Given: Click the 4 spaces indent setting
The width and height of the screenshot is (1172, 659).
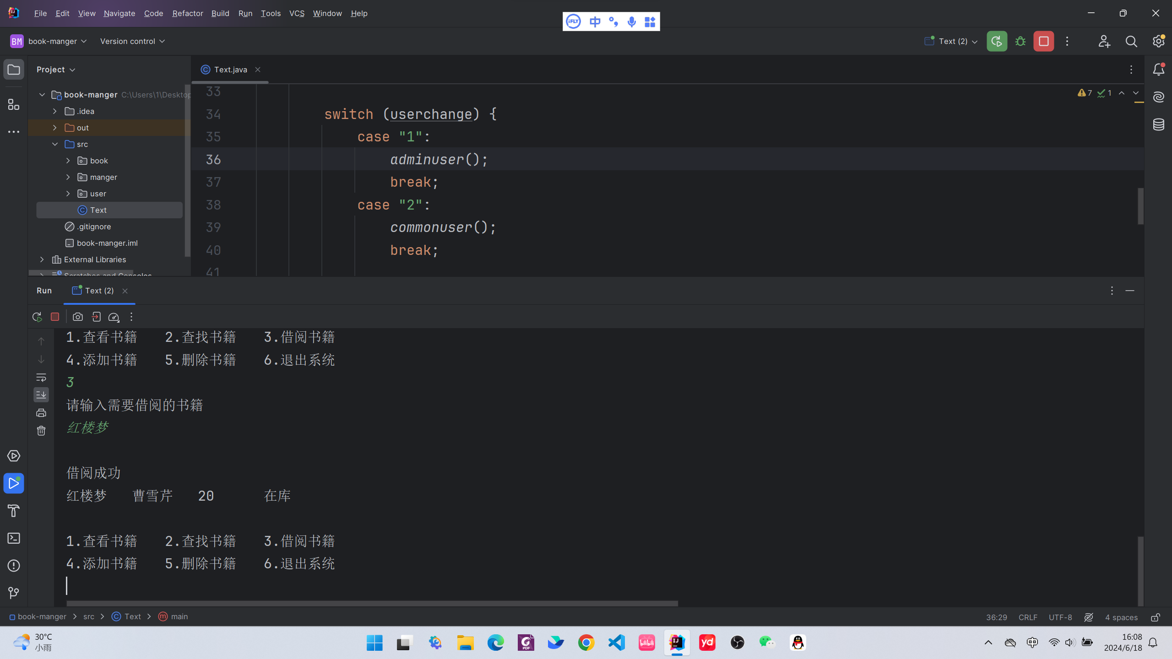Looking at the screenshot, I should (x=1121, y=617).
